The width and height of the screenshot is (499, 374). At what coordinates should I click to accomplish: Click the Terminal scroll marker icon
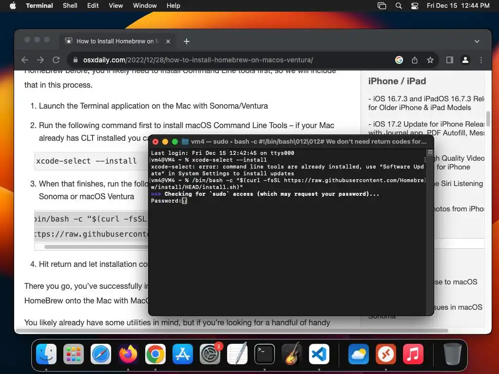coord(430,152)
